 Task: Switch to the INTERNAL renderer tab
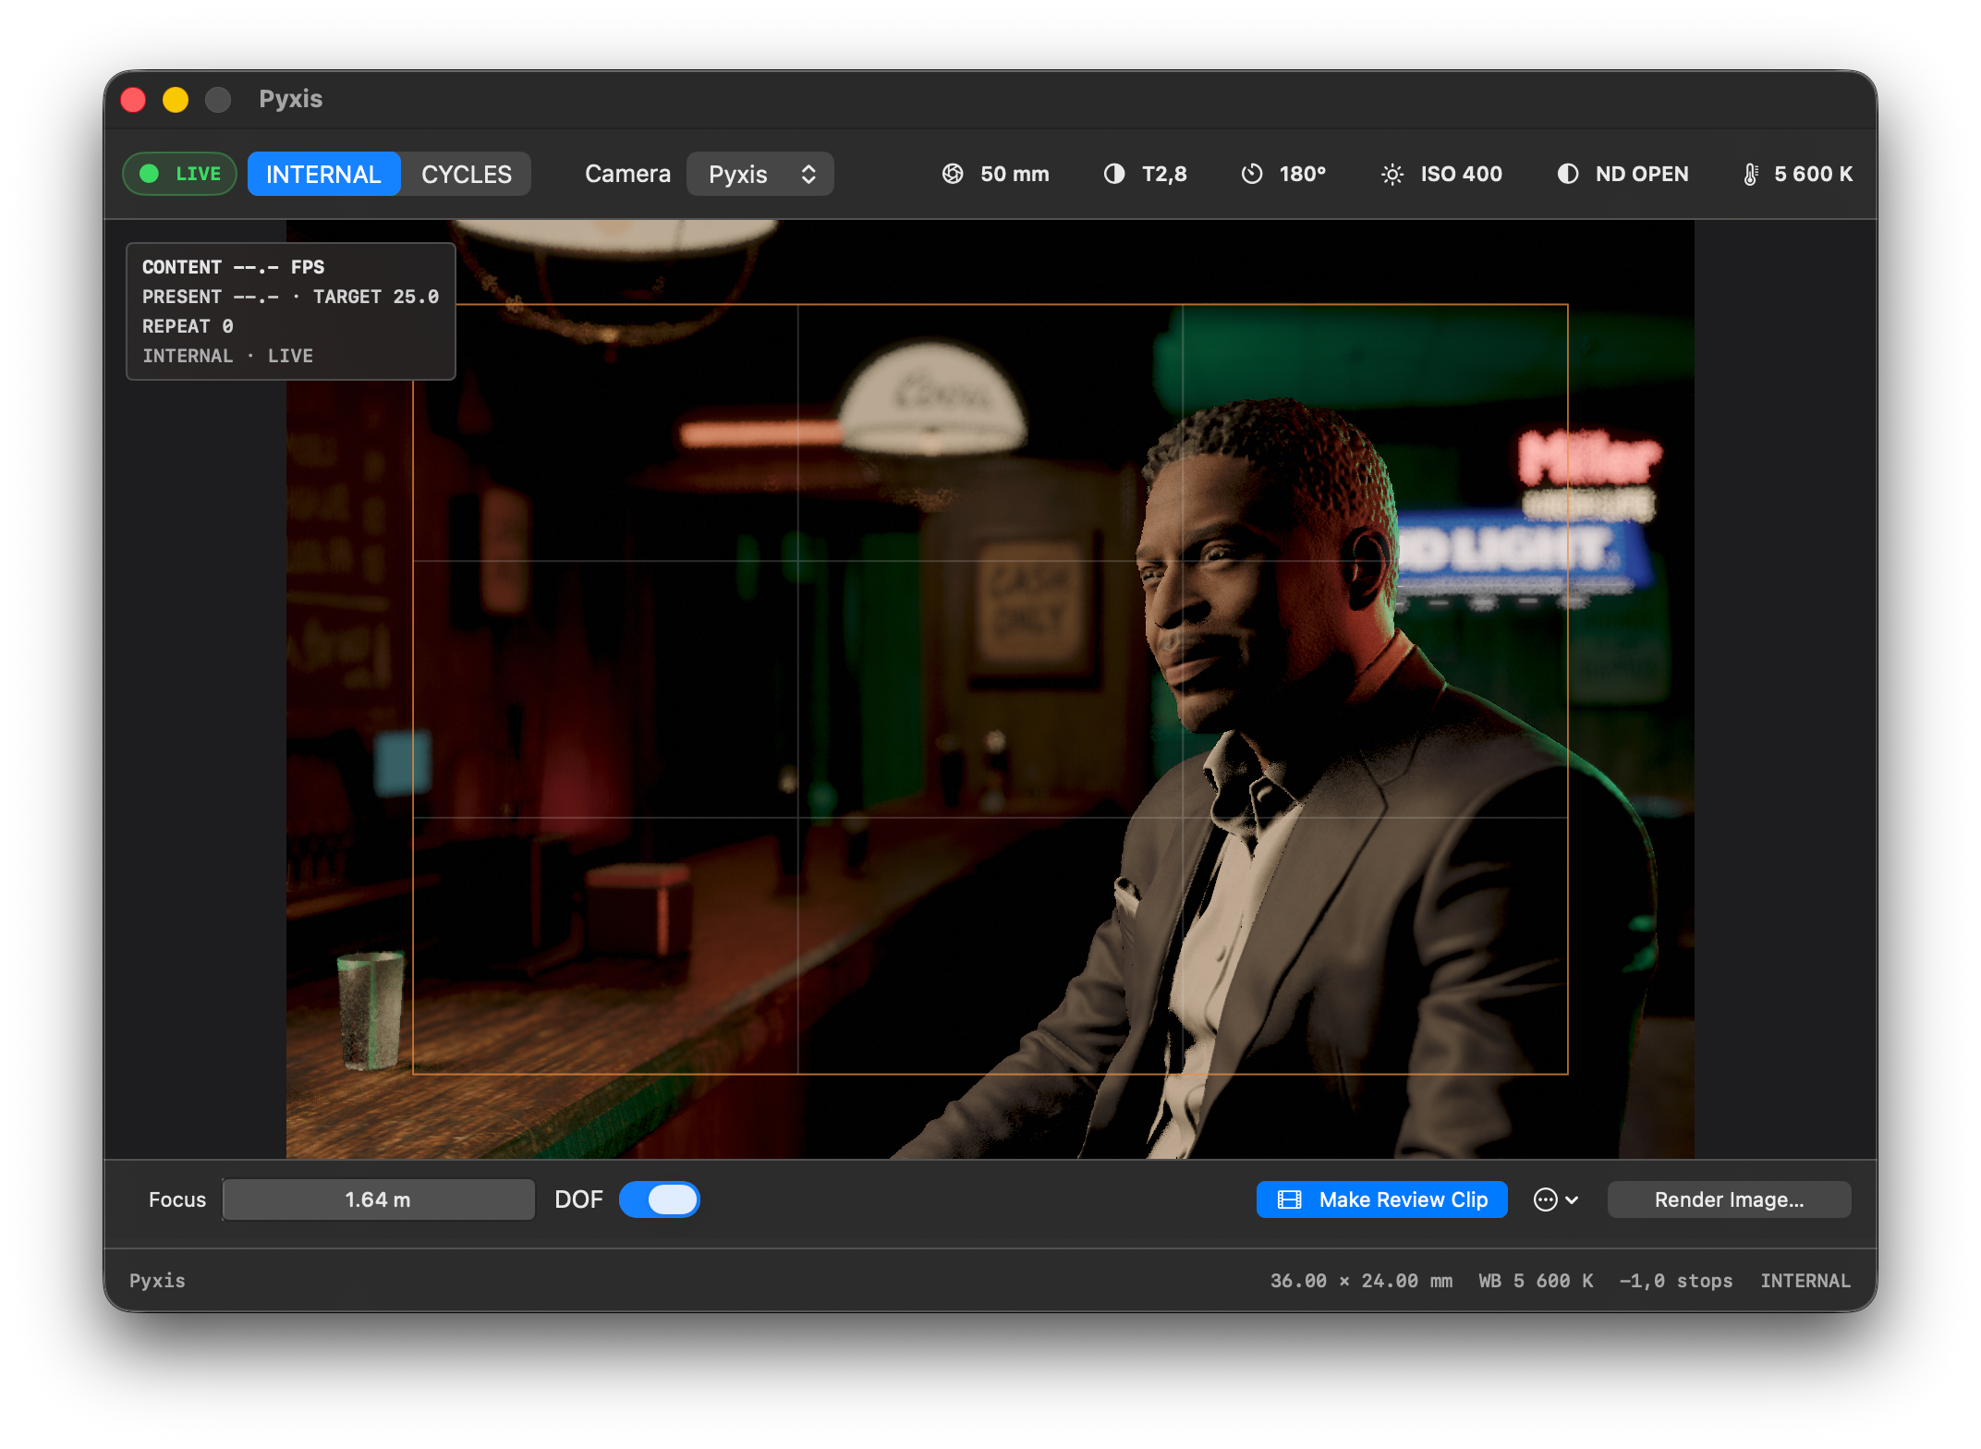tap(323, 174)
